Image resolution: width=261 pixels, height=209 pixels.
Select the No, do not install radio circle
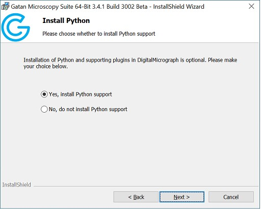pos(44,109)
